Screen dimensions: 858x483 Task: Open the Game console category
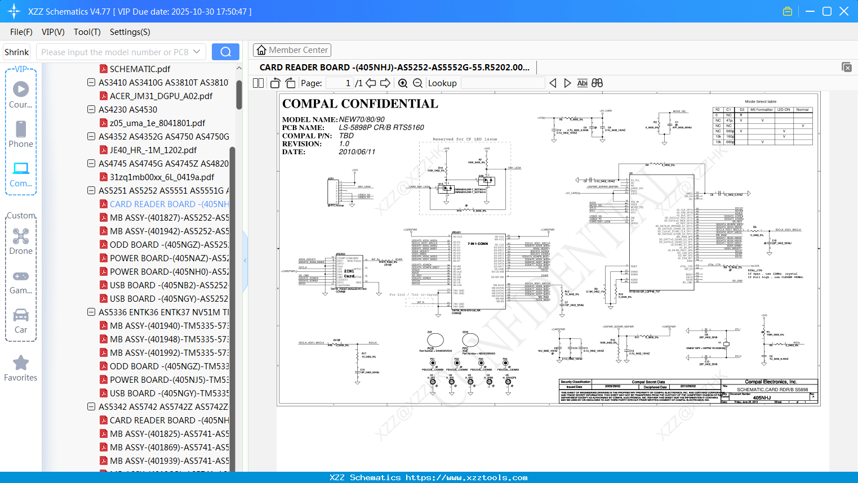pos(21,281)
